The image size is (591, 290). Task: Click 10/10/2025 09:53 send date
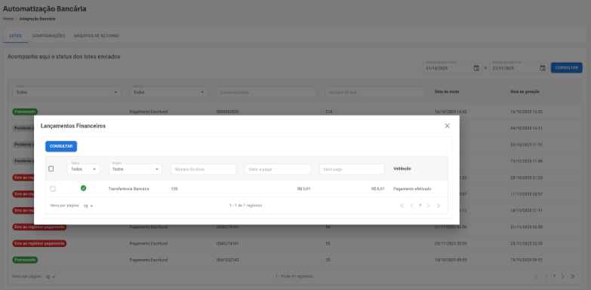(451, 260)
